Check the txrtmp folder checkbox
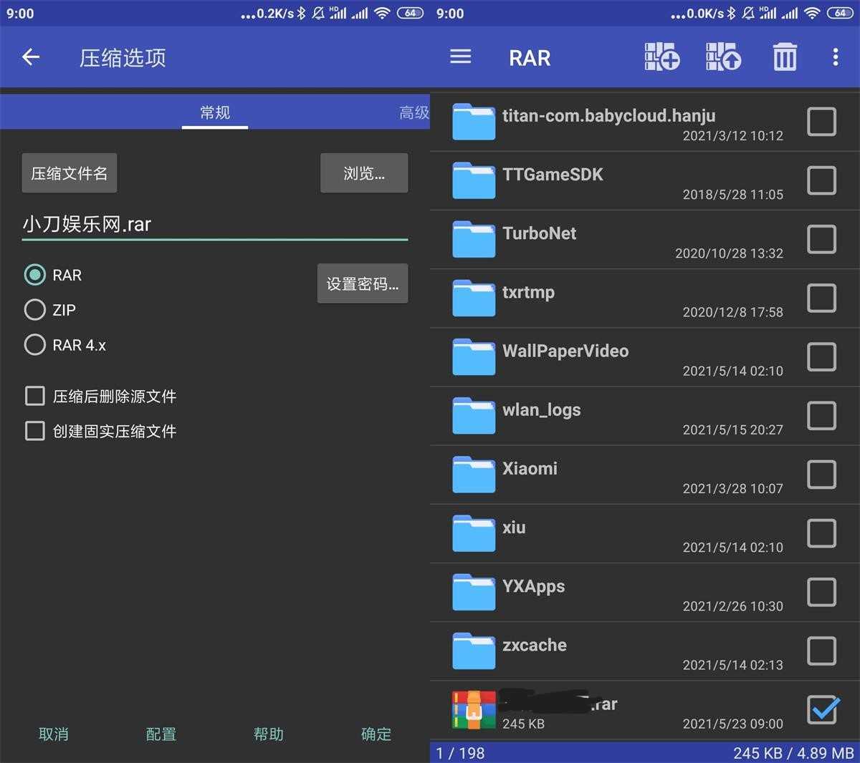860x763 pixels. [x=821, y=298]
